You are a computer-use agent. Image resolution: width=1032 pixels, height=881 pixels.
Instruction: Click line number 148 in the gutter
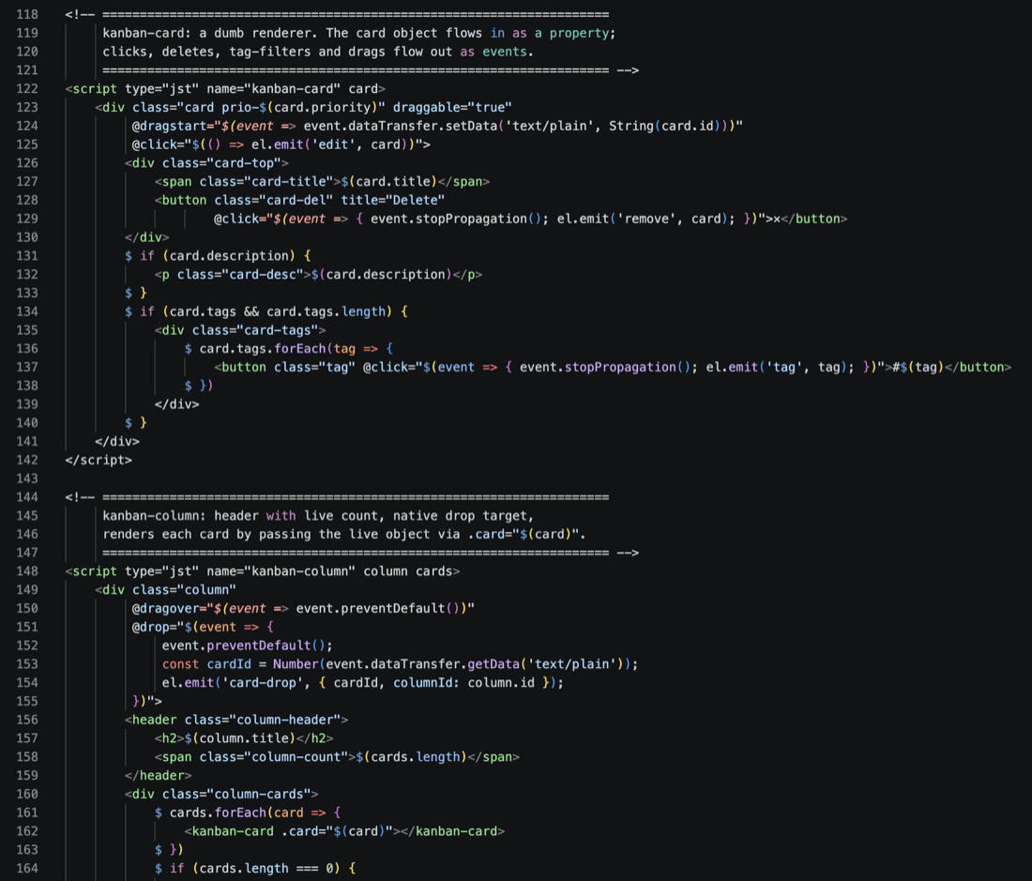click(x=27, y=571)
